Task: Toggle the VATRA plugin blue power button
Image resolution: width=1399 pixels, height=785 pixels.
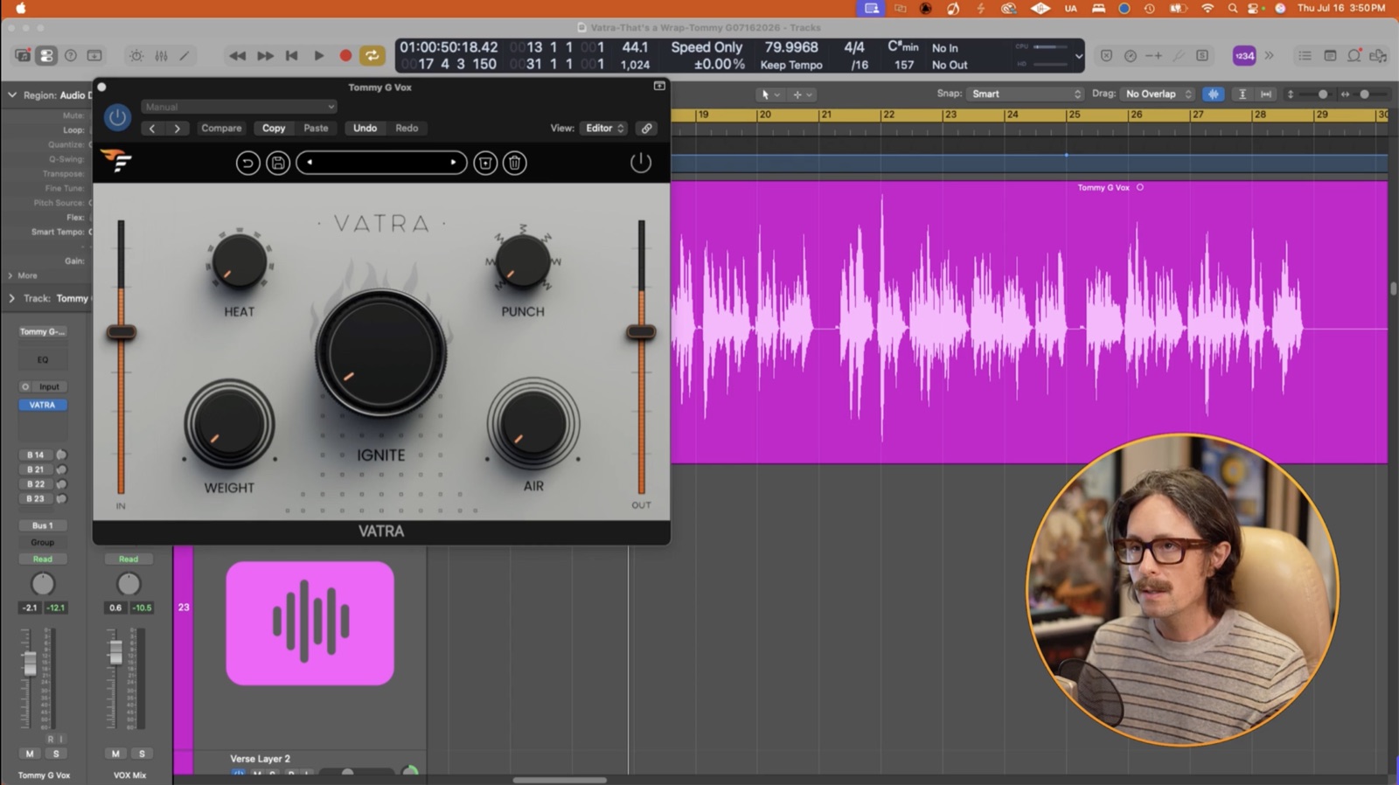Action: (117, 117)
